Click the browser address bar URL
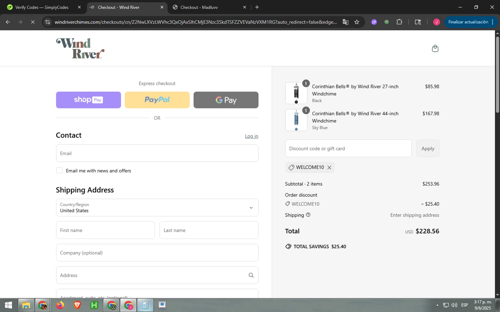The width and height of the screenshot is (500, 312). coord(196,22)
